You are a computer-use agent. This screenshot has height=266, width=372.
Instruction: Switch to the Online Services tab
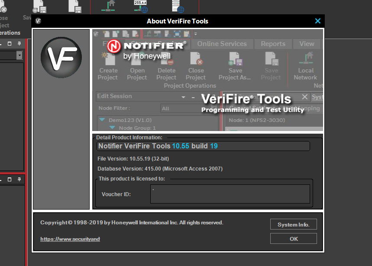(222, 43)
